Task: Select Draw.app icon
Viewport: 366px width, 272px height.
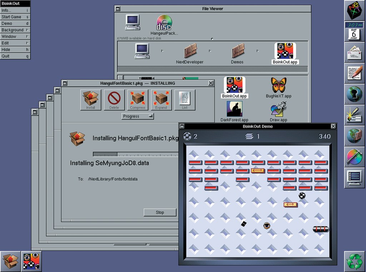Action: (278, 112)
